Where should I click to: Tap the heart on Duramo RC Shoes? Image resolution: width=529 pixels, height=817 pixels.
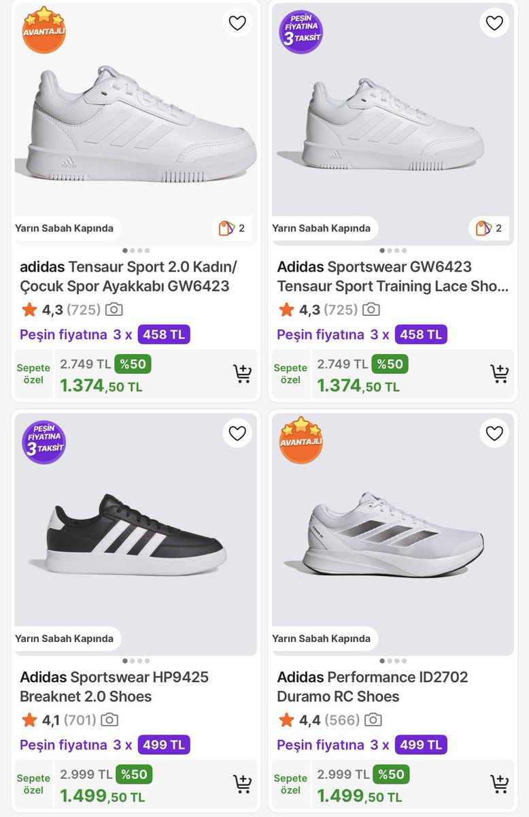[x=494, y=434]
